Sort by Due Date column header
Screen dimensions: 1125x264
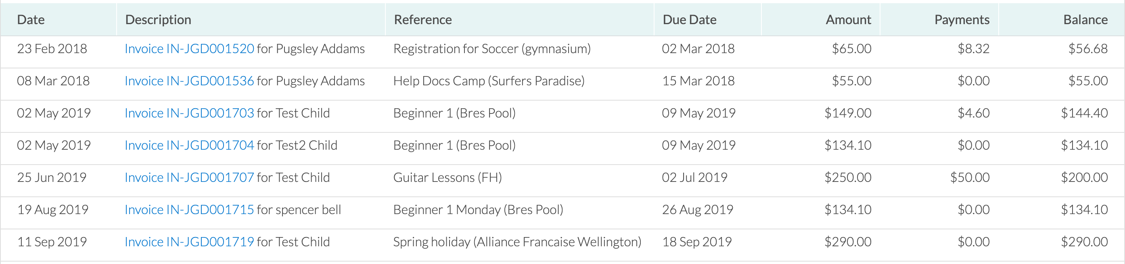[x=690, y=20]
